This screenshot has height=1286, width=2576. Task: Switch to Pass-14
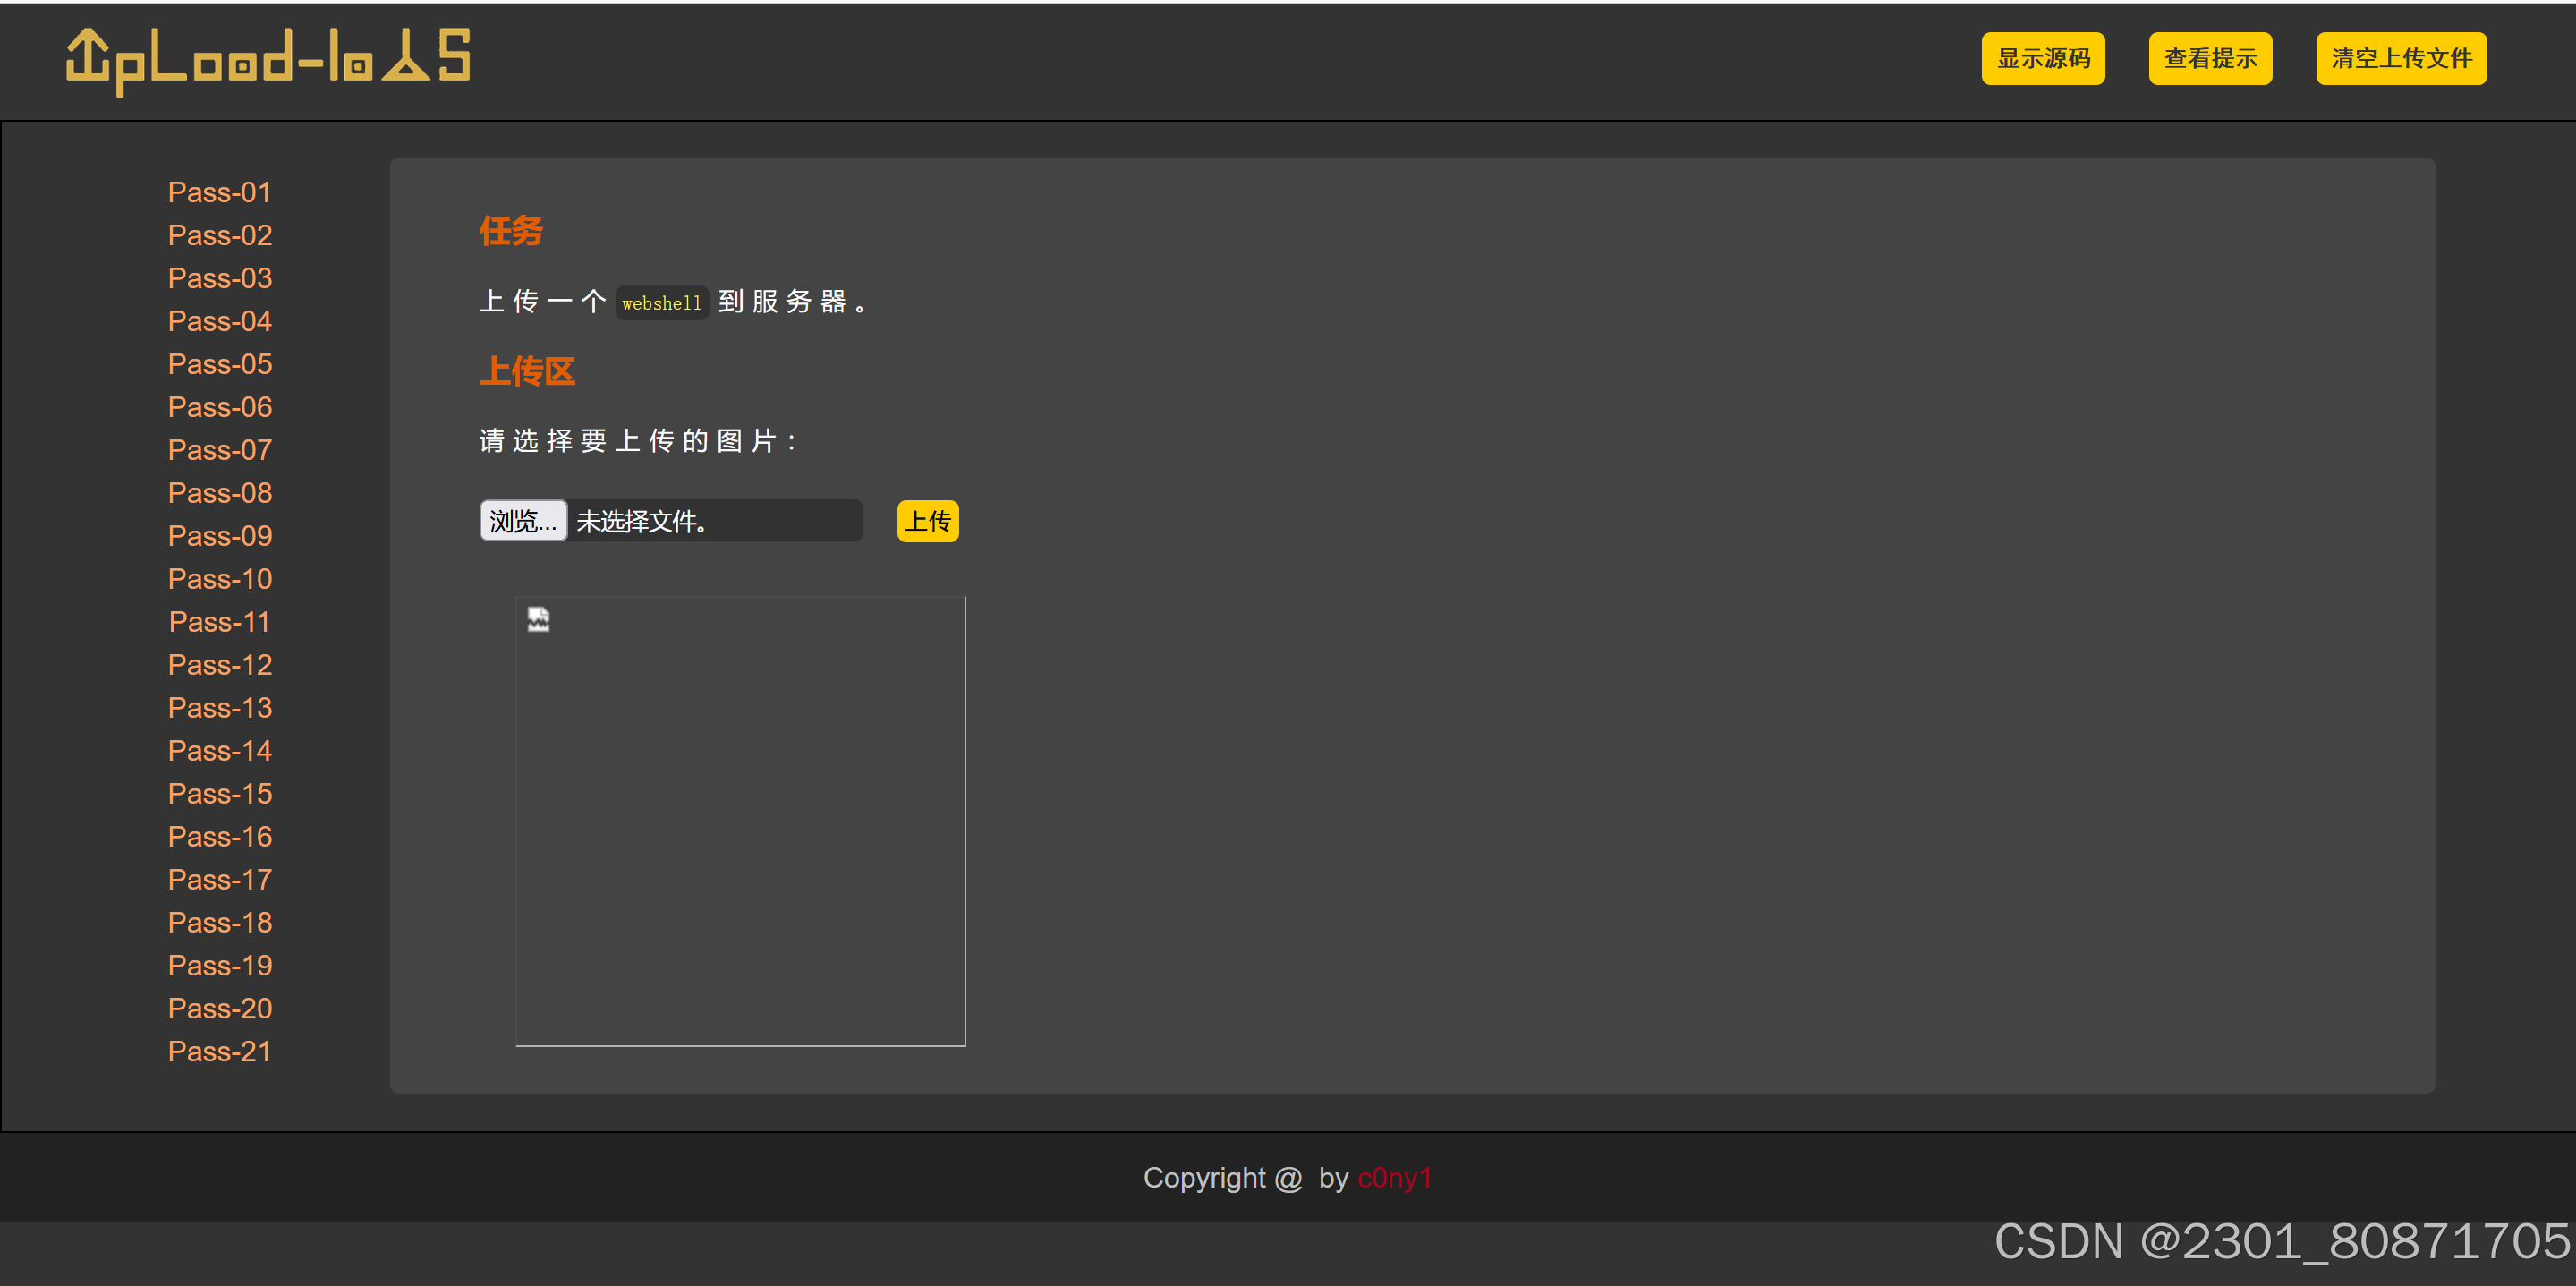219,751
